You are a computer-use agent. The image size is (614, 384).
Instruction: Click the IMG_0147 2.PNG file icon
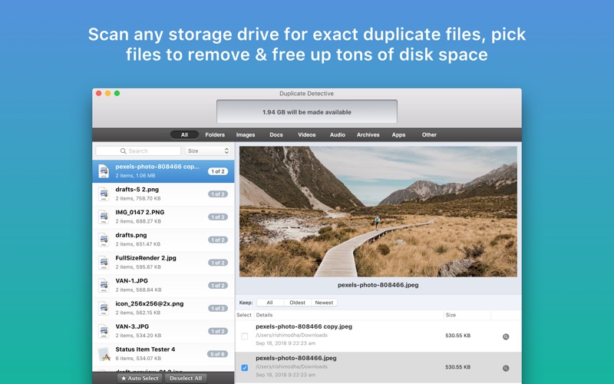point(103,217)
